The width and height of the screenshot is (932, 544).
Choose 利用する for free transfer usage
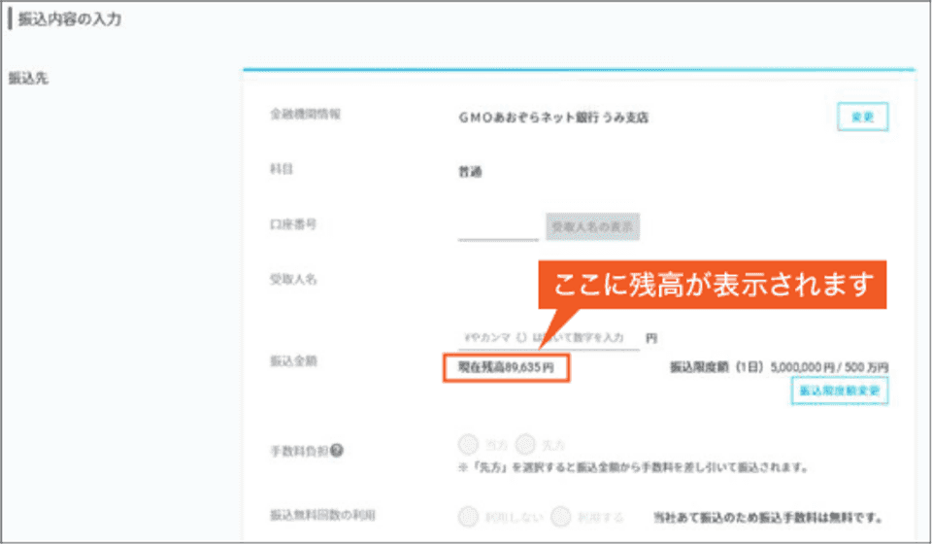coord(561,516)
